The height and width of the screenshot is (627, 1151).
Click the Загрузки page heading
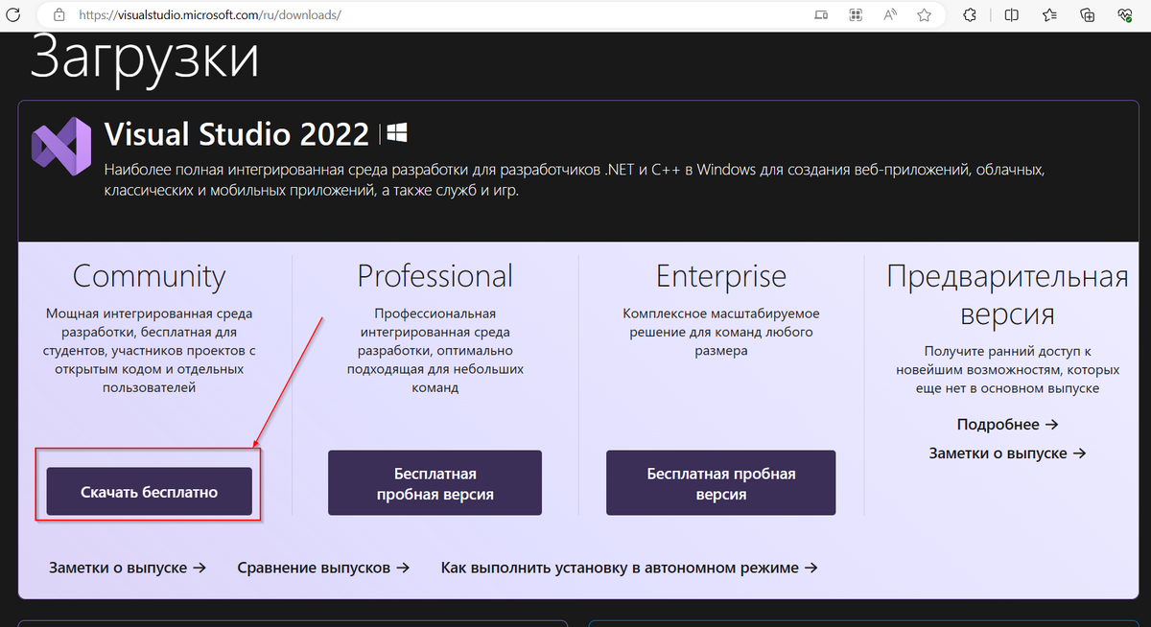(144, 58)
